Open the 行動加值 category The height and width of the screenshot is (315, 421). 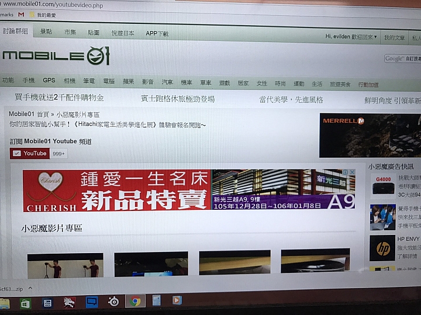click(368, 85)
